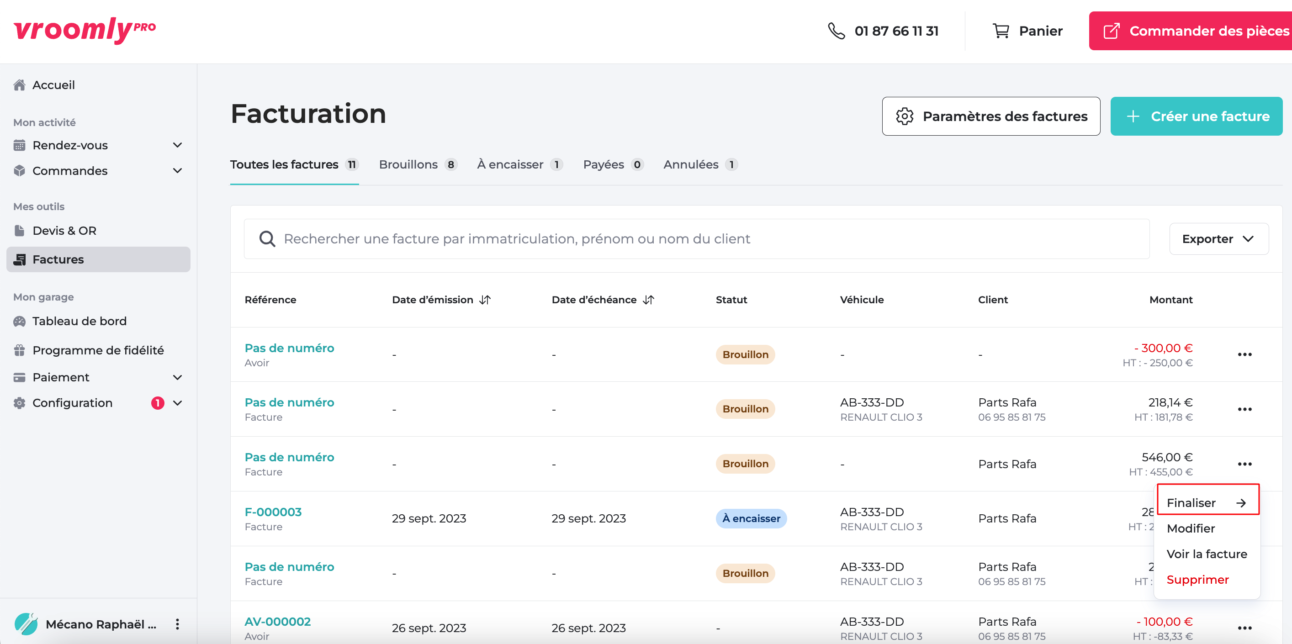Open Accueil in the sidebar
Image resolution: width=1292 pixels, height=644 pixels.
[x=53, y=85]
